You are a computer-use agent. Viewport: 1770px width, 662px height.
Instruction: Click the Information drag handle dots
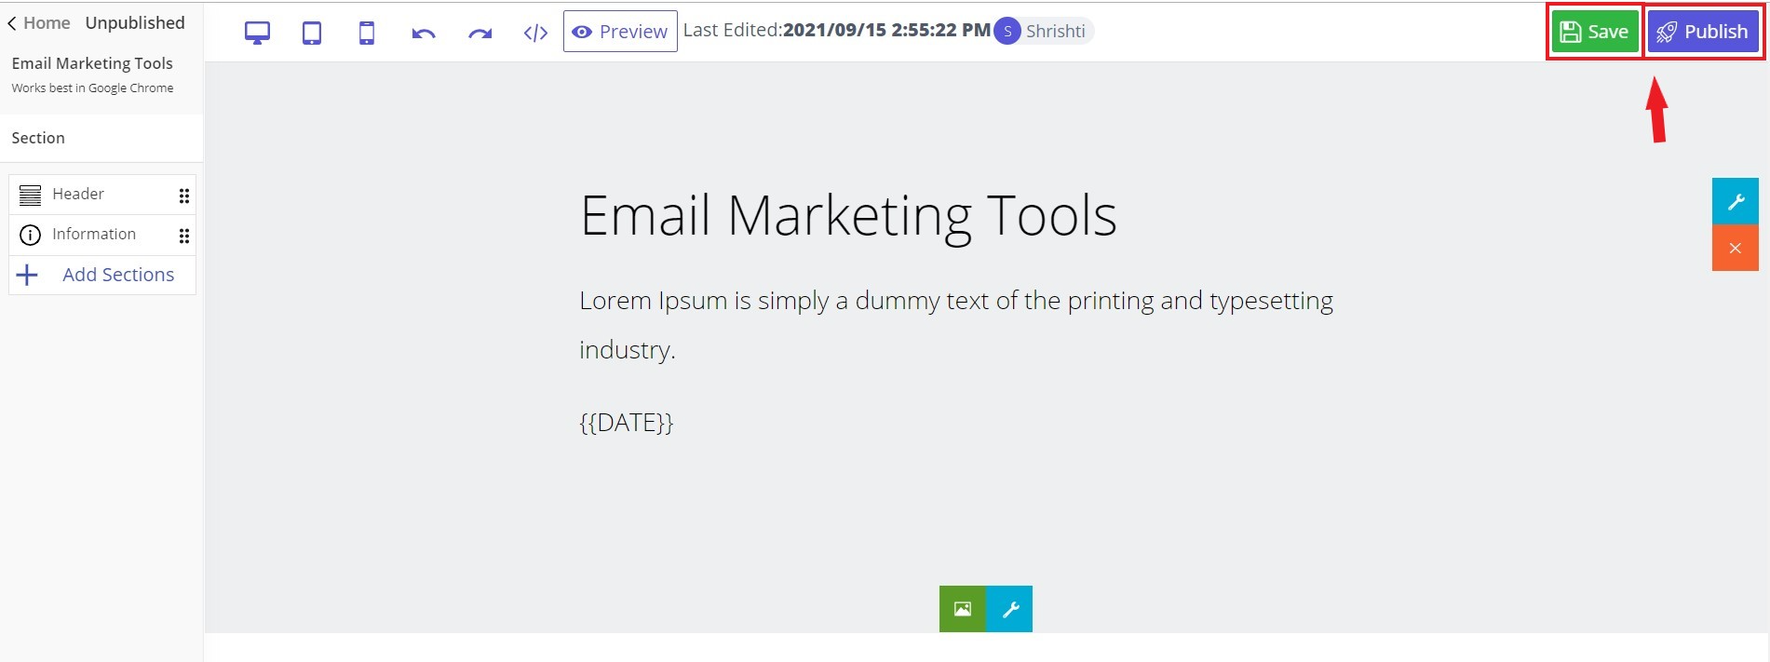(x=184, y=236)
